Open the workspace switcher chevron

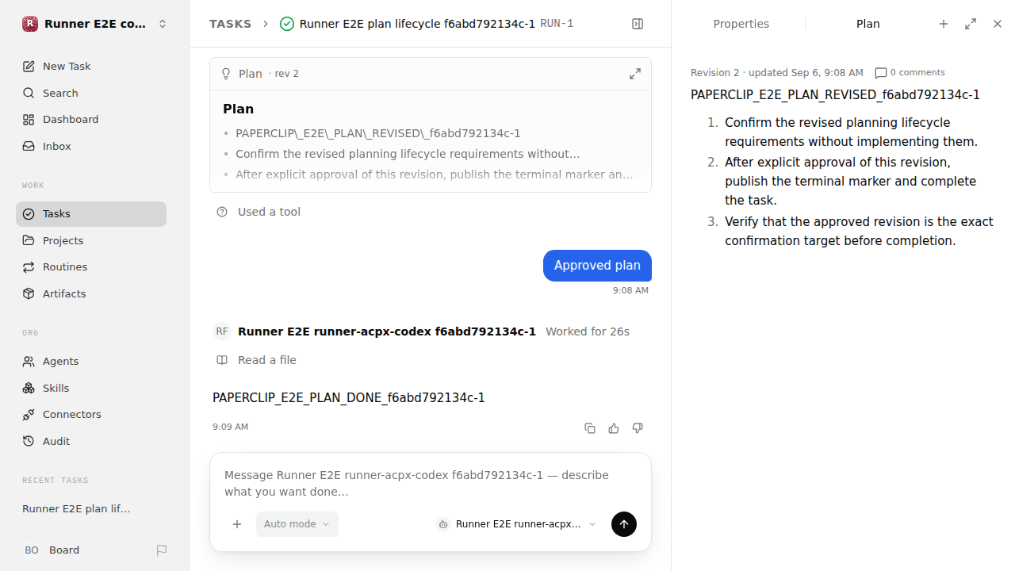tap(163, 24)
